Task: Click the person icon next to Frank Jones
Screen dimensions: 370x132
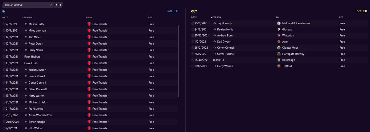Action: tap(26, 109)
